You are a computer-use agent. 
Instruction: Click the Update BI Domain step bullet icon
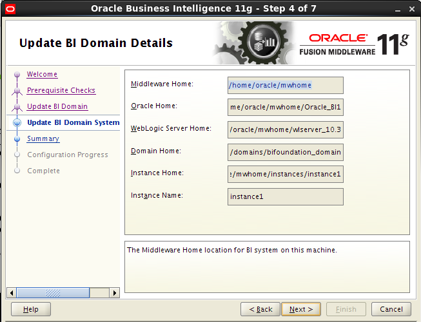tap(17, 107)
